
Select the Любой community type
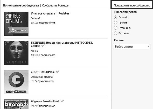click(116, 17)
